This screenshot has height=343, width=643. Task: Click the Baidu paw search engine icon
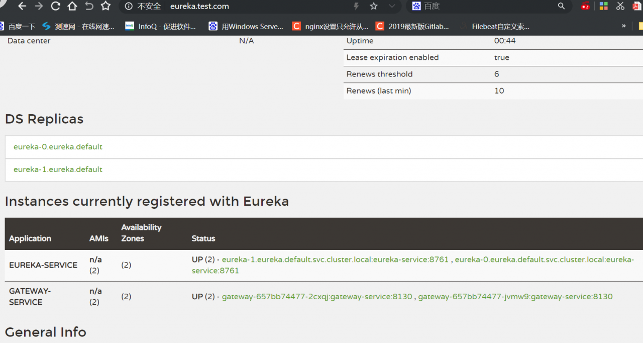(416, 6)
